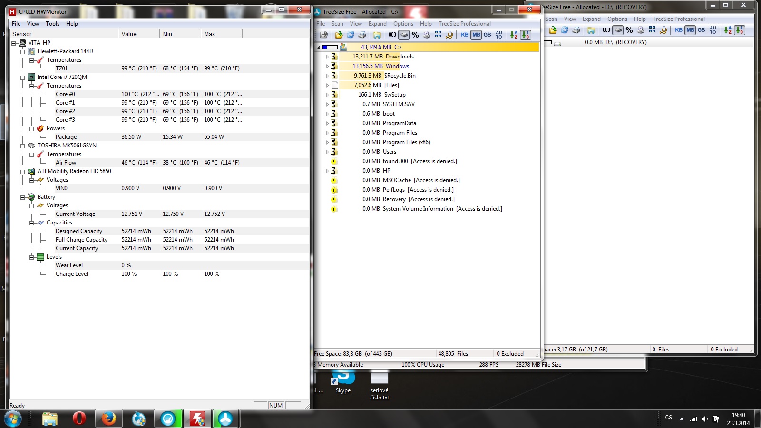Set units to MB in TreeSize C:\ window

[476, 35]
